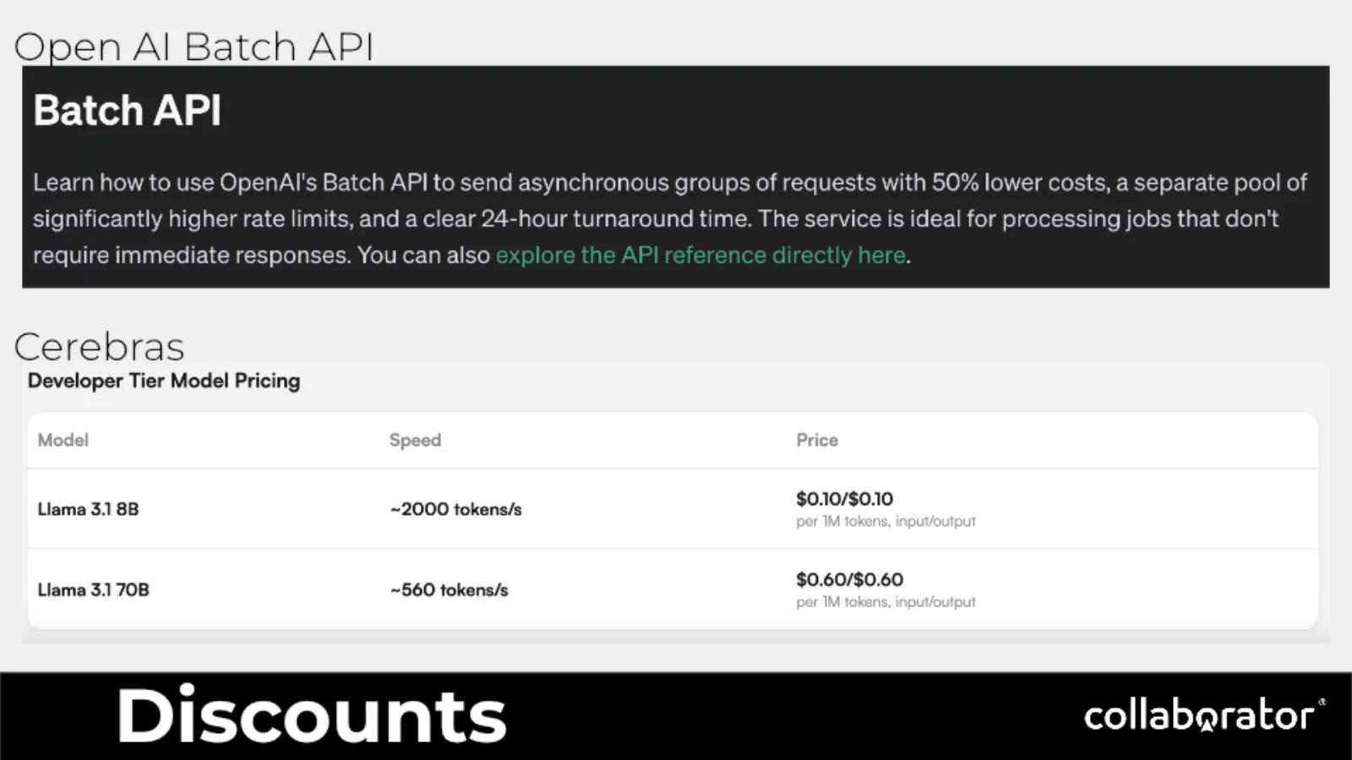This screenshot has width=1352, height=760.
Task: Click 'per 1M tokens' note under $0.60 price
Action: (886, 601)
